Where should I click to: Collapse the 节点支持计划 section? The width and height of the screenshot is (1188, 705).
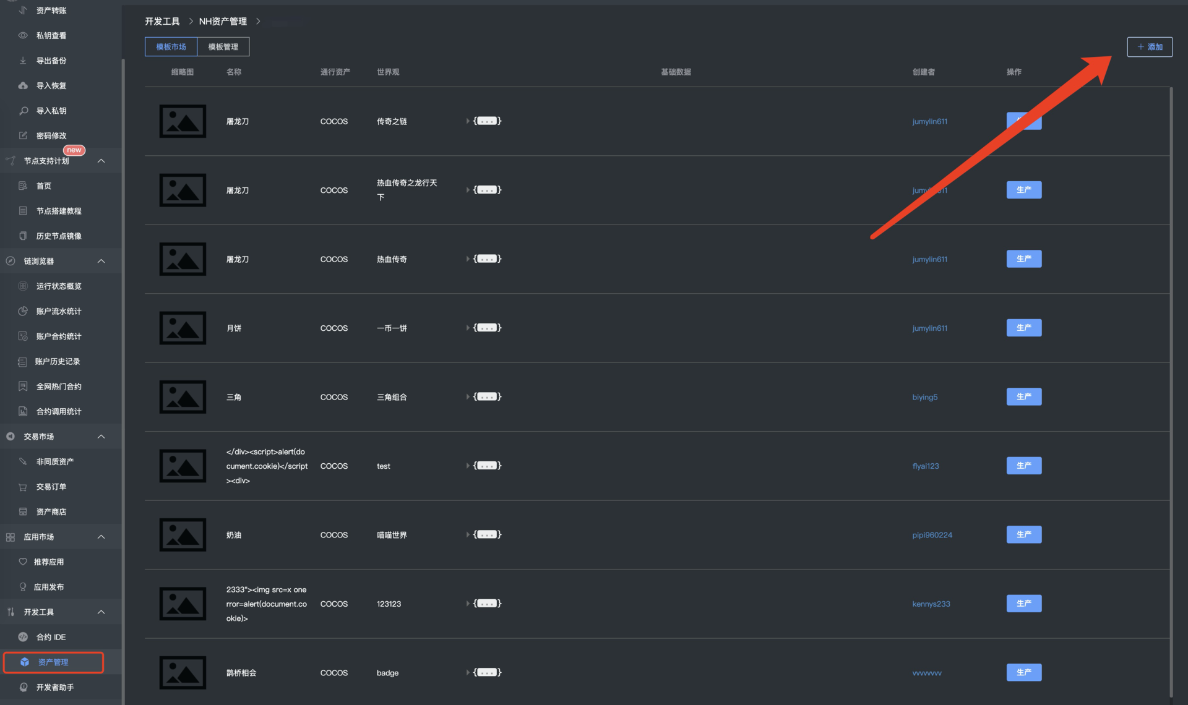101,161
